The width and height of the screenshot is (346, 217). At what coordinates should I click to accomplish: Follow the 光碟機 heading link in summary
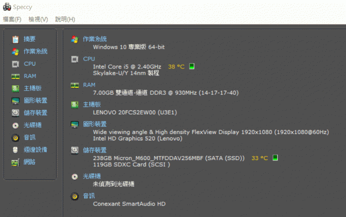click(x=92, y=176)
